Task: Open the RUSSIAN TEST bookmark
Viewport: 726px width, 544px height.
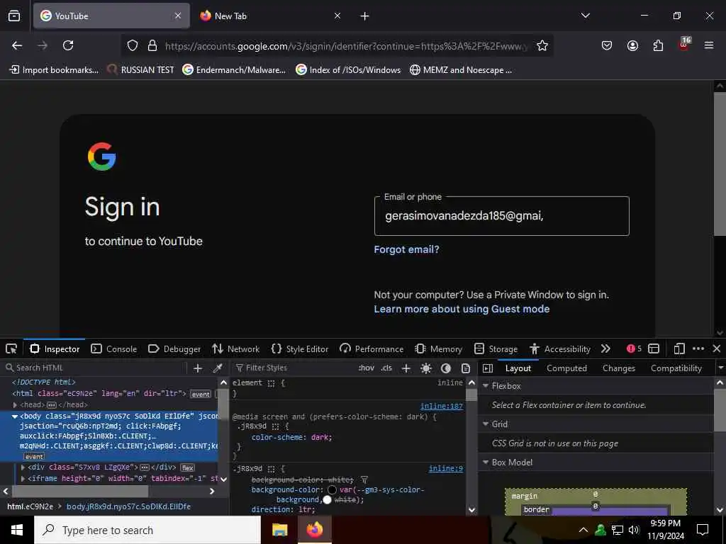Action: click(x=140, y=70)
